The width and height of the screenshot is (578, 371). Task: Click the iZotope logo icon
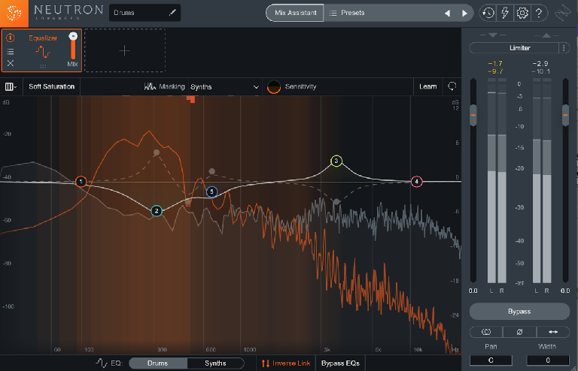click(563, 14)
